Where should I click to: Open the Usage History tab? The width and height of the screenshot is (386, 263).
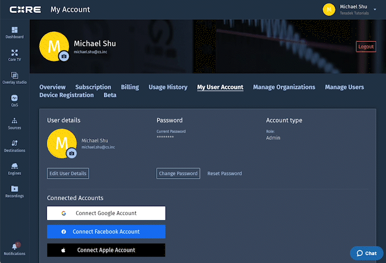click(168, 87)
